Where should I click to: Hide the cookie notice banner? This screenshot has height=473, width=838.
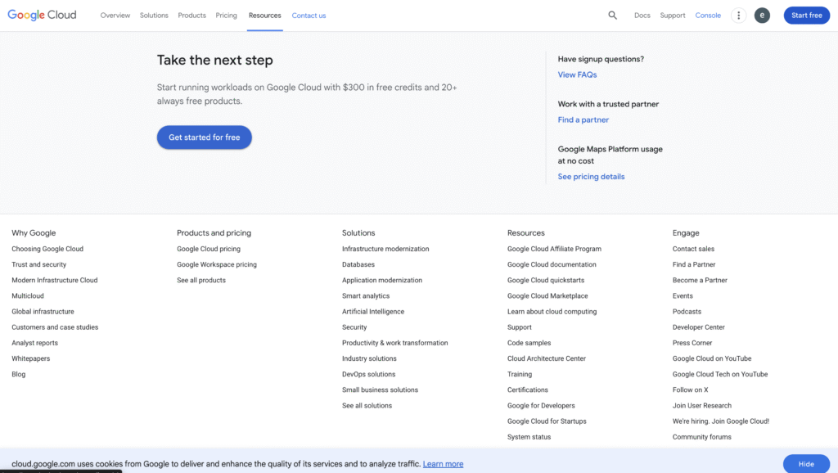point(805,464)
